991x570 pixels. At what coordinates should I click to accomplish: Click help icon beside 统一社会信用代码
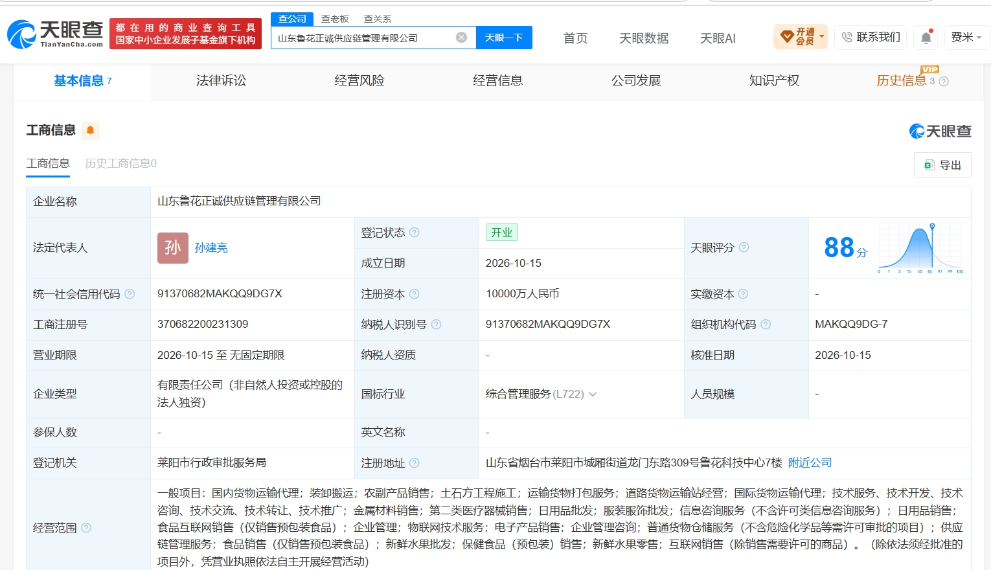pos(130,294)
